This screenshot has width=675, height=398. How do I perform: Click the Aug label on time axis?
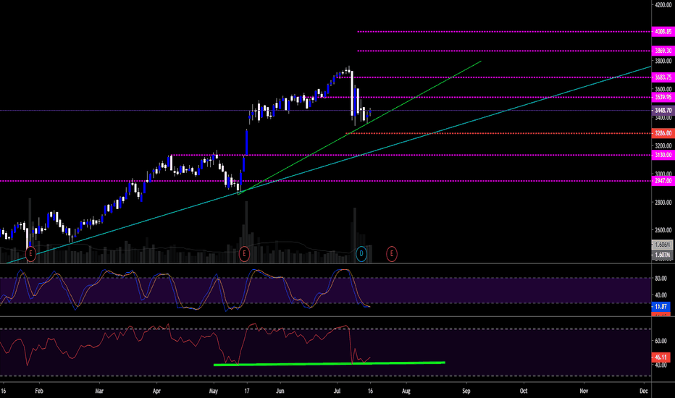click(x=406, y=391)
